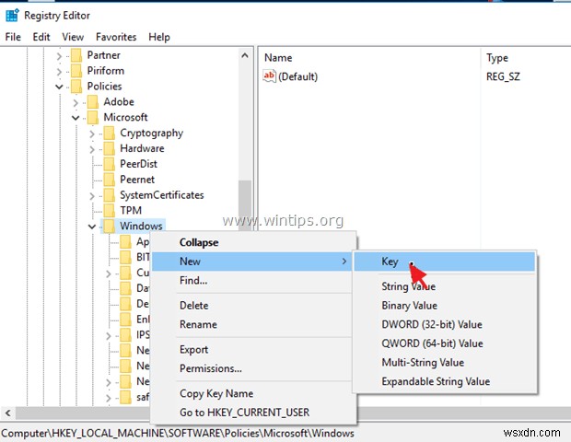571x442 pixels.
Task: Select the Peernet folder icon
Action: 110,180
